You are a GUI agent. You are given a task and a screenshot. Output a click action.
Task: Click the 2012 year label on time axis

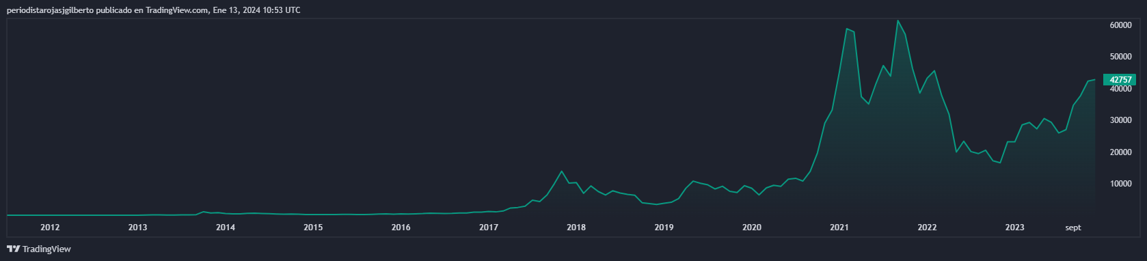click(50, 228)
